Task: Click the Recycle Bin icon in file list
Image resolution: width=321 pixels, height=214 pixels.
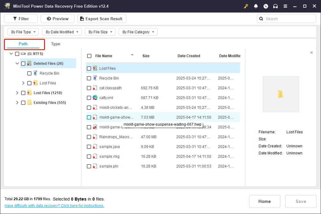Action: (95, 78)
